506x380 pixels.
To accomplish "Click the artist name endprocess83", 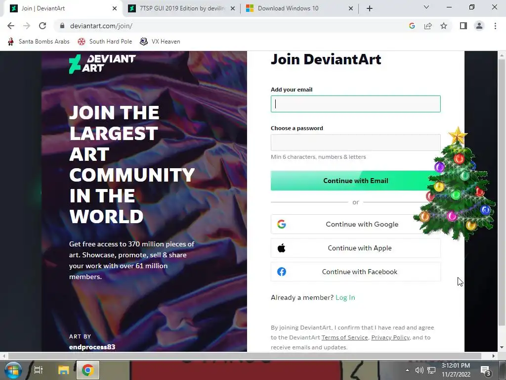I will (92, 347).
